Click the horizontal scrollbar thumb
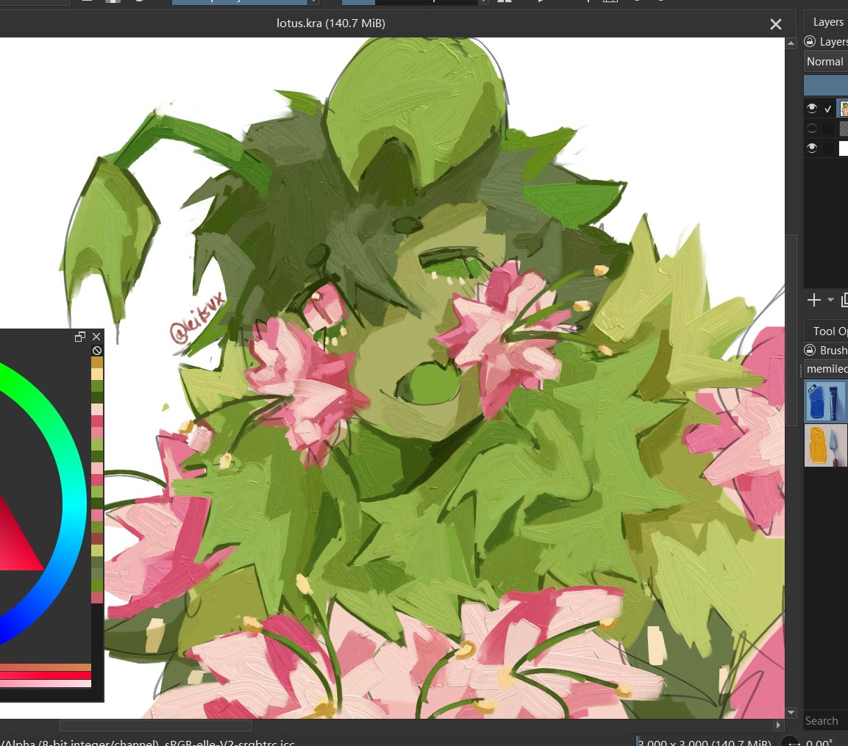Viewport: 848px width, 746px height. pos(155,725)
